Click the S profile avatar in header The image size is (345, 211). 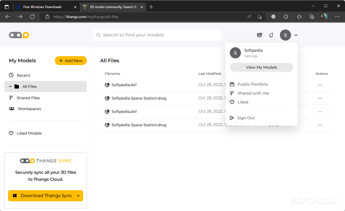click(285, 35)
